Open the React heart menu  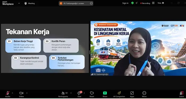tap(92, 95)
